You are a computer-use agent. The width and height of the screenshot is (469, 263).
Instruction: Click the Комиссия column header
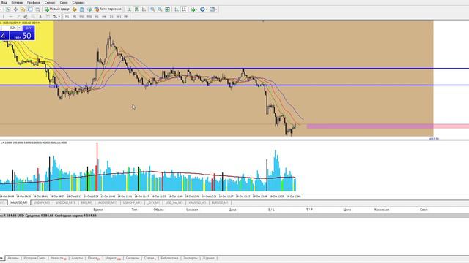coord(382,210)
